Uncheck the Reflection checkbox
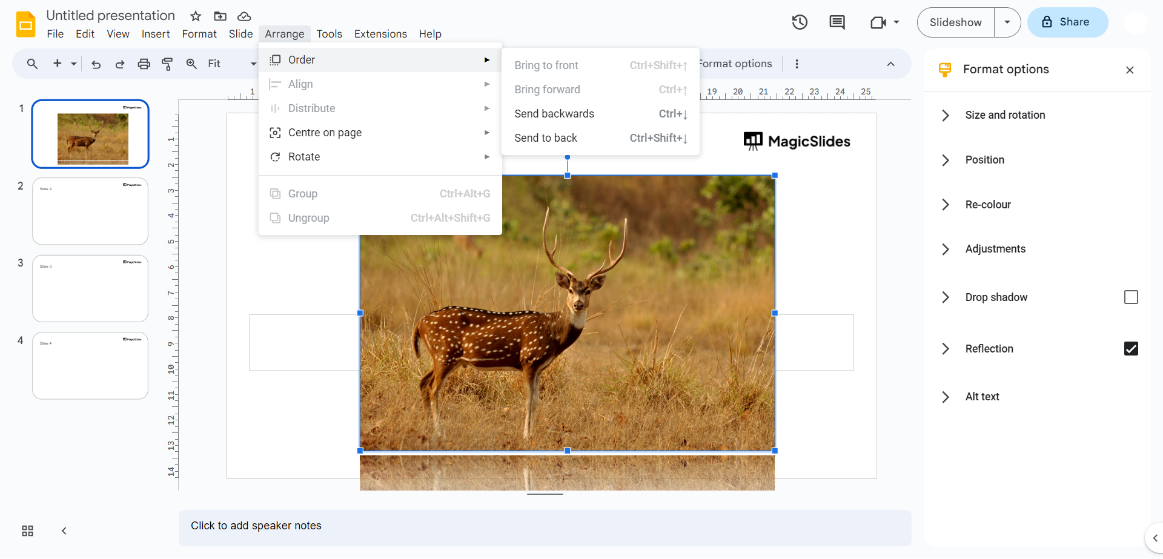1163x559 pixels. (x=1131, y=349)
